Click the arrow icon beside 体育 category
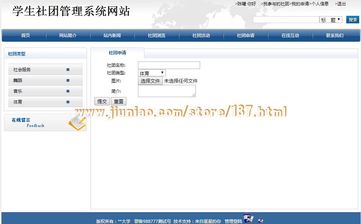The height and width of the screenshot is (224, 361). click(68, 102)
